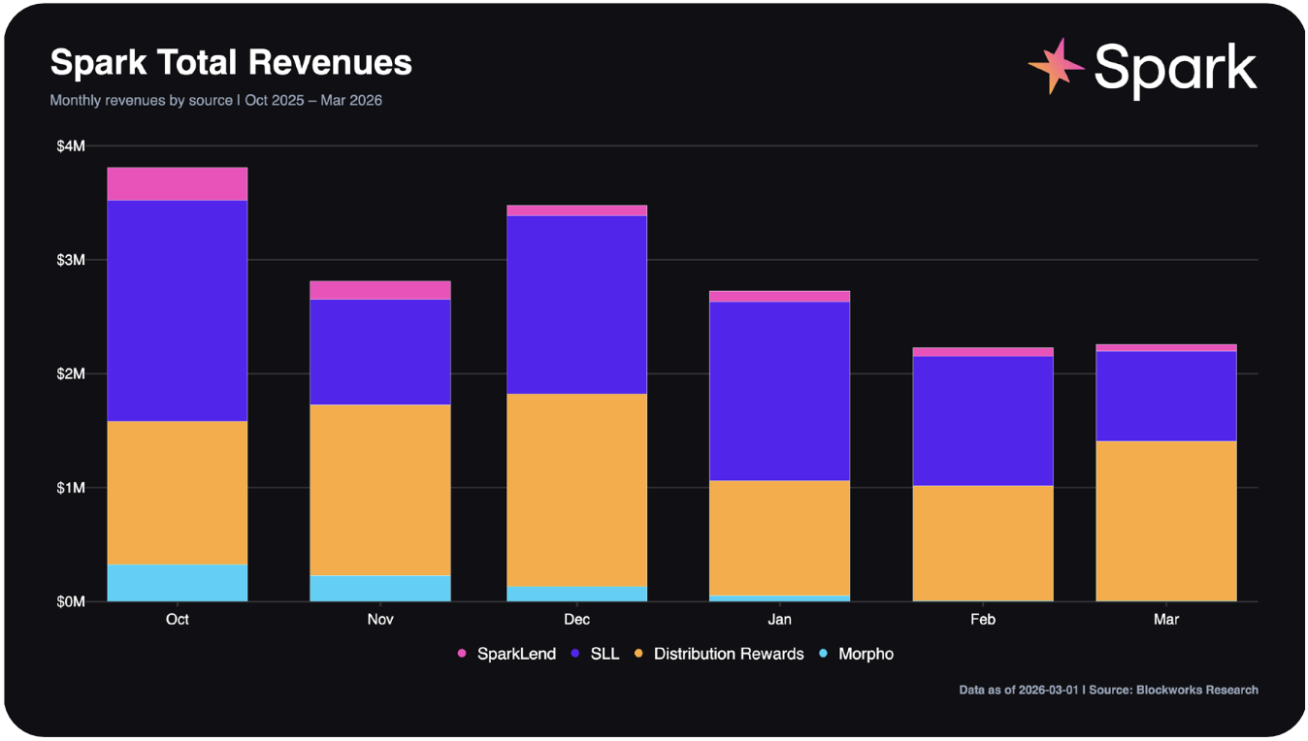
Task: Select the Dec SparkLend pink segment
Action: pos(577,210)
